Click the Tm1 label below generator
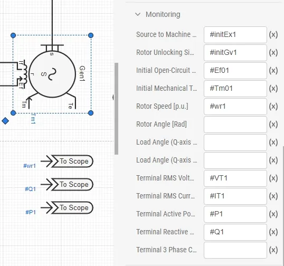Image resolution: width=284 pixels, height=266 pixels. (33, 118)
